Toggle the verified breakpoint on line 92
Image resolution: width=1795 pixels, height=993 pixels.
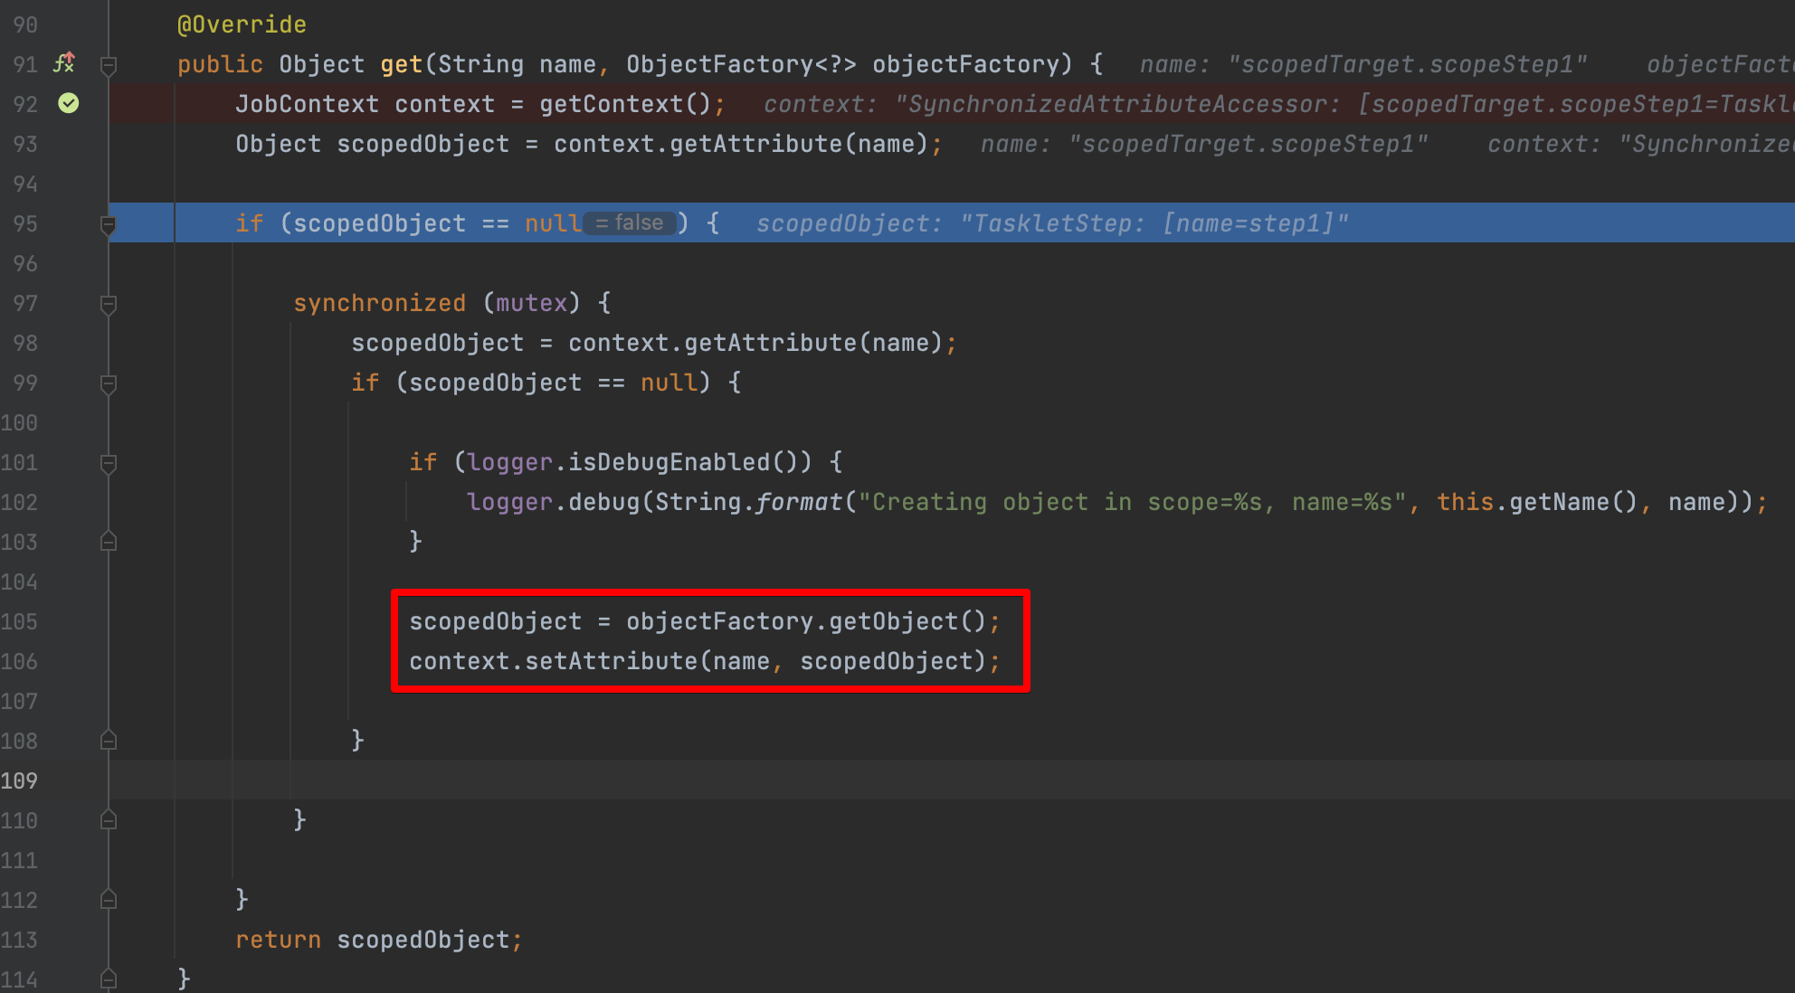point(69,103)
